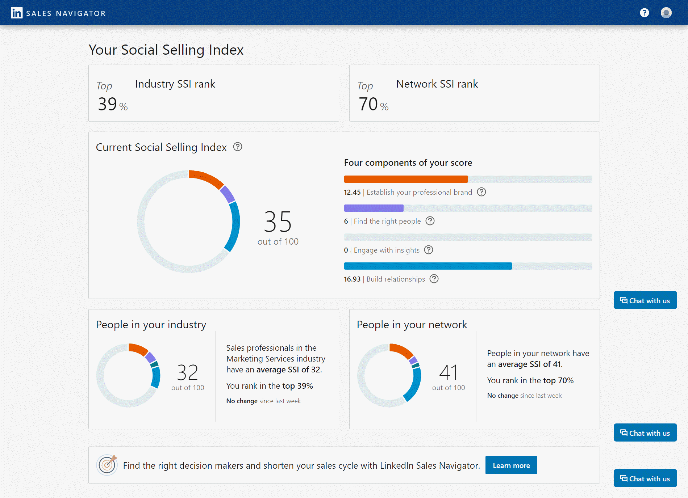
Task: Click the '16.93' relationships score value
Action: [x=352, y=279]
